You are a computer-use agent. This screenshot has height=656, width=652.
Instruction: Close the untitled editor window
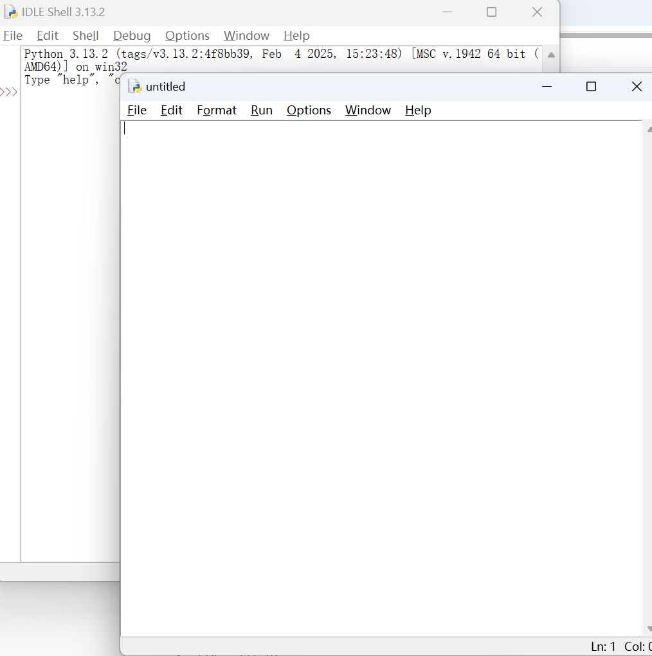(637, 87)
